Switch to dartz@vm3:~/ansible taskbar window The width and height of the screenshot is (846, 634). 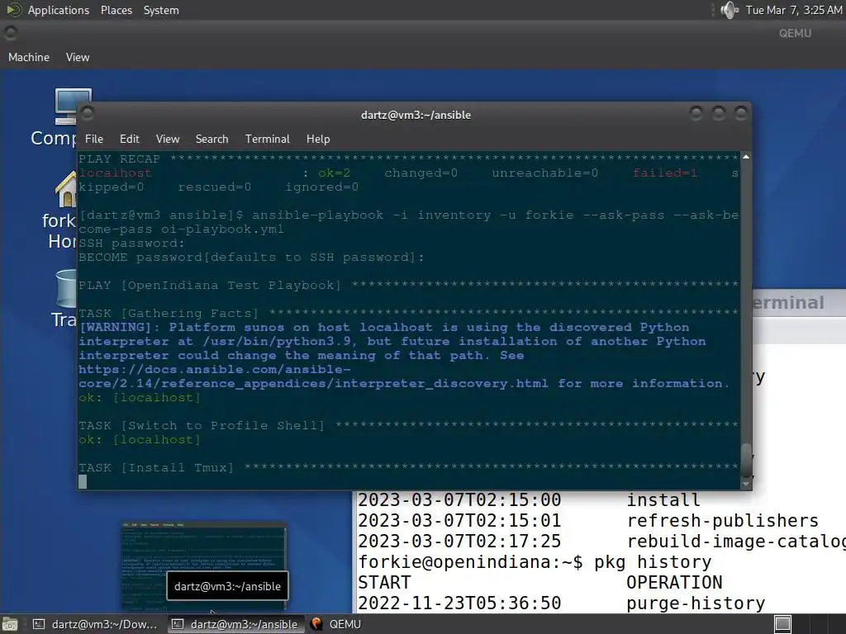(236, 624)
